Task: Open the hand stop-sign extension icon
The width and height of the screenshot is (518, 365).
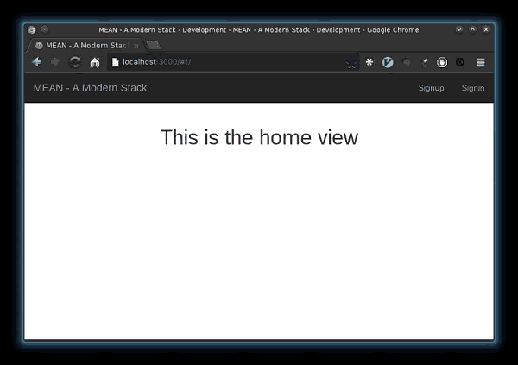Action: click(442, 62)
